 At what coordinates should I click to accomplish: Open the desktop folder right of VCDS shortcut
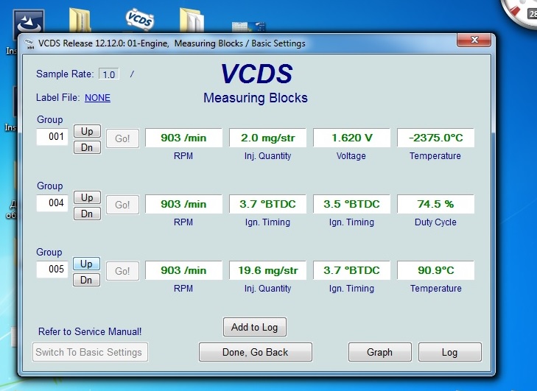(191, 18)
